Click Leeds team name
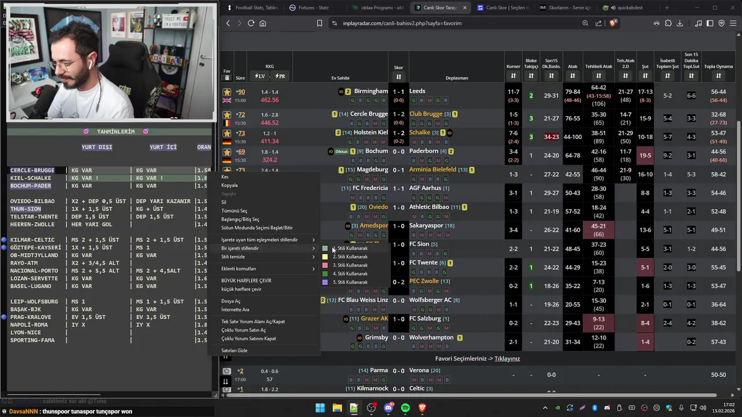 [x=417, y=91]
